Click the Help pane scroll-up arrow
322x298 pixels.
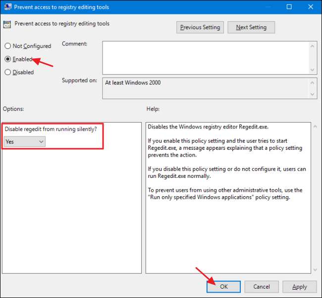pyautogui.click(x=315, y=127)
